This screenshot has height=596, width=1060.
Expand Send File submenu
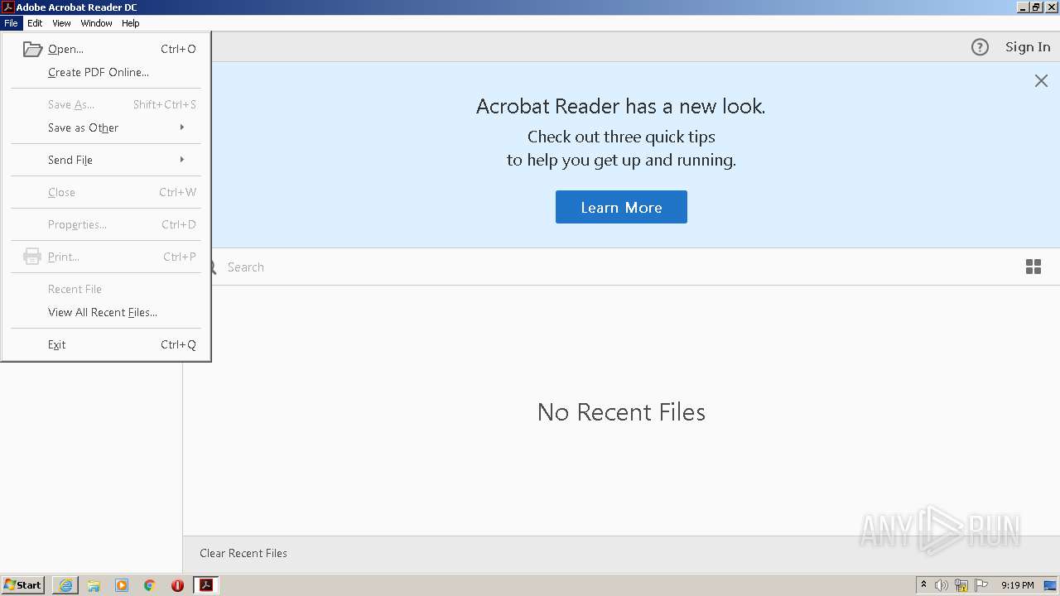pyautogui.click(x=106, y=160)
